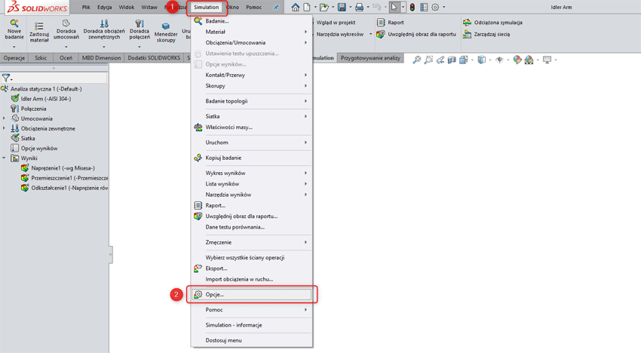Select Kopiuj badanie menu entry
Screen dimensions: 641x353
click(x=251, y=158)
